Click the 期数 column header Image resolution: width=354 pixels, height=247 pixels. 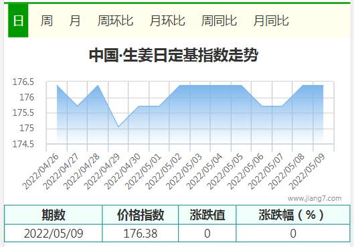point(54,215)
